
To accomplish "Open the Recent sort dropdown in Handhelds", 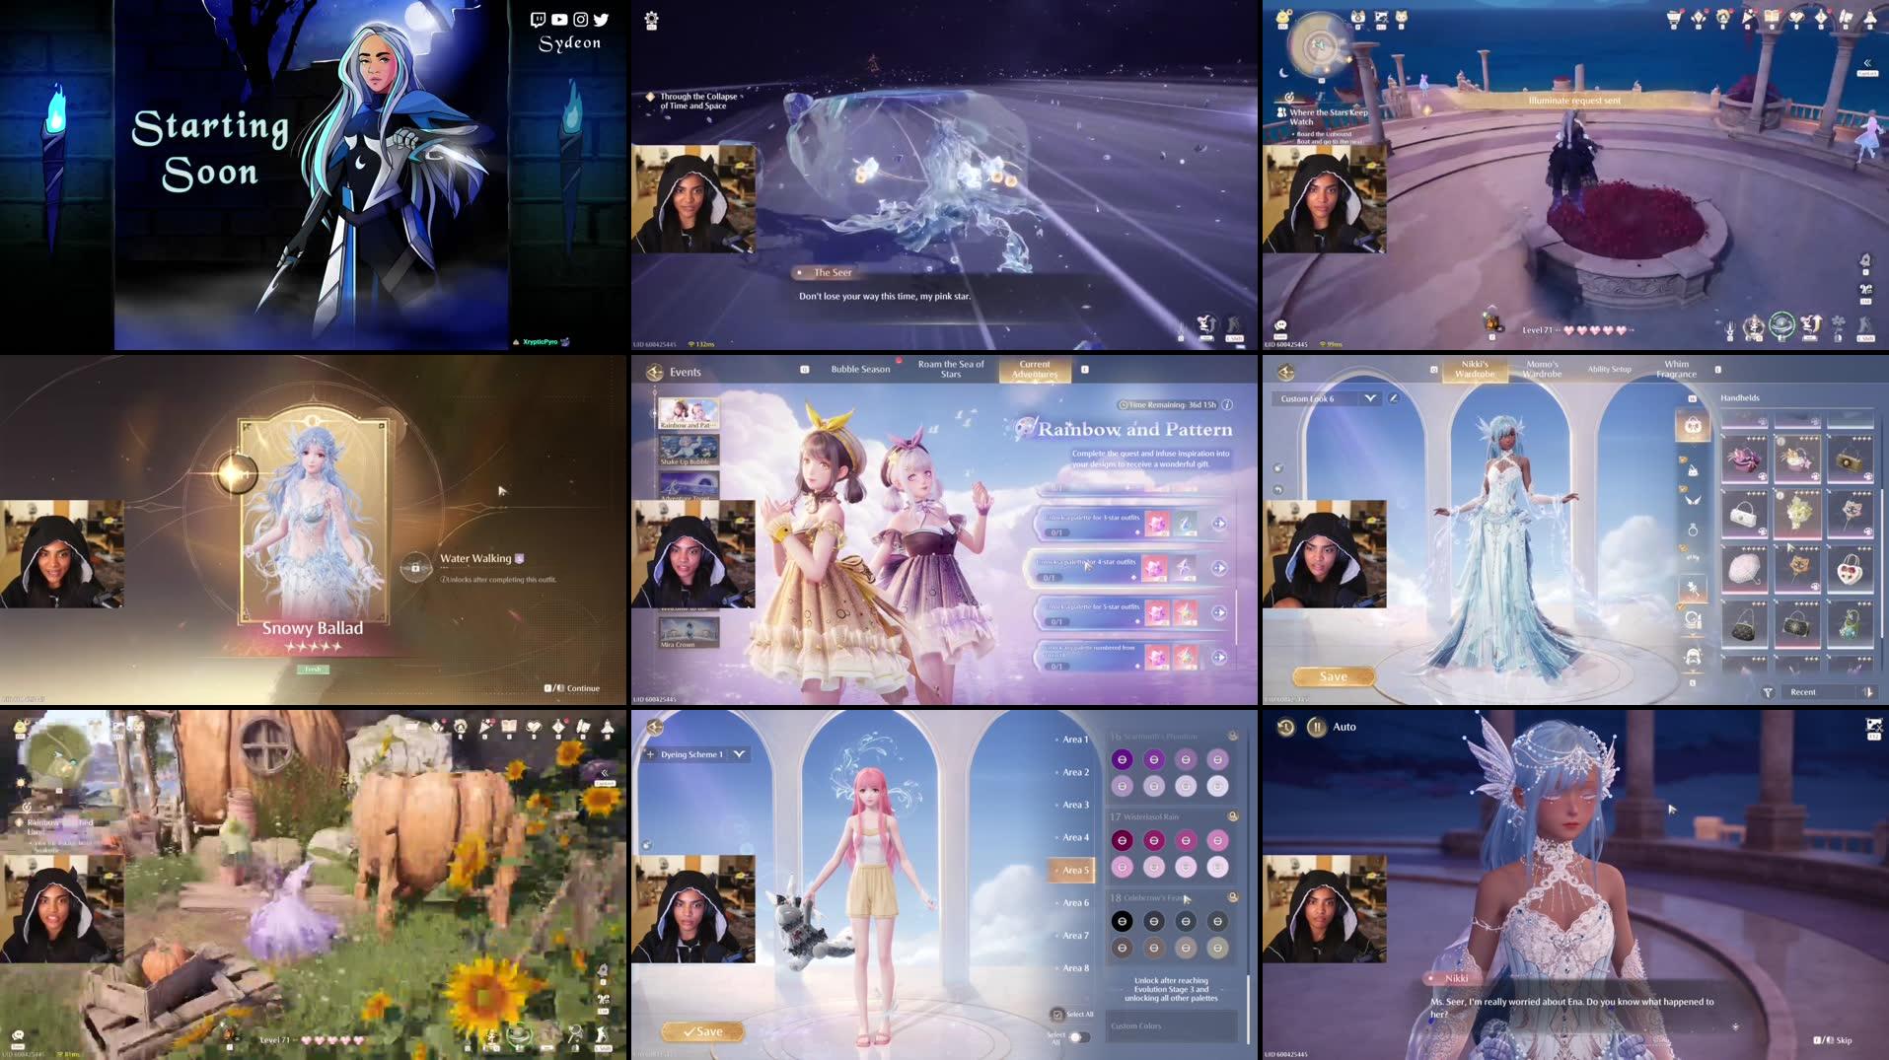I will point(1820,692).
